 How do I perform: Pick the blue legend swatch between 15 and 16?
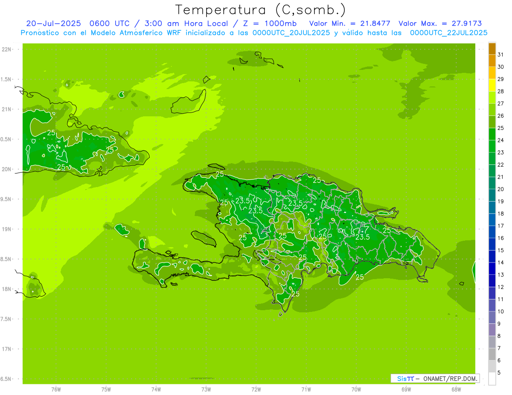pos(492,244)
